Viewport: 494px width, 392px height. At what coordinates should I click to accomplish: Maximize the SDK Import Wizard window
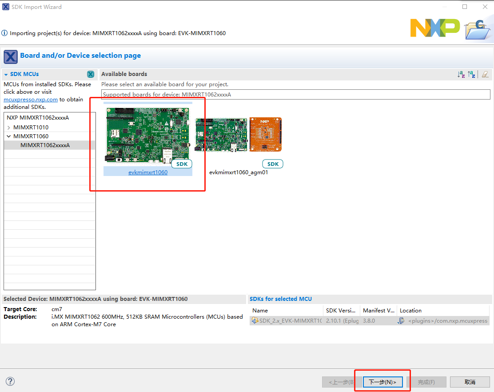pyautogui.click(x=465, y=7)
